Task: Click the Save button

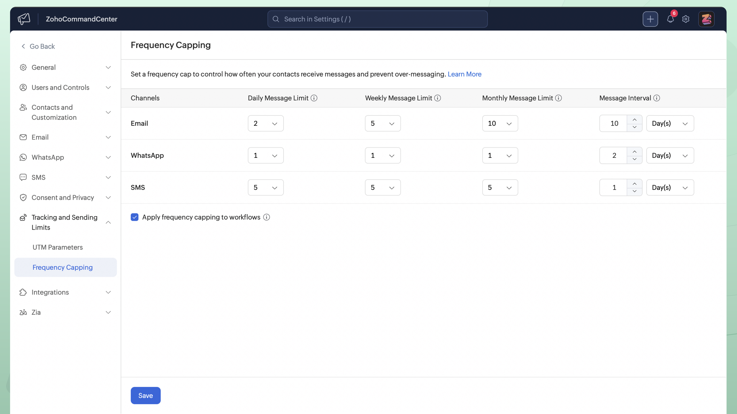Action: (146, 395)
